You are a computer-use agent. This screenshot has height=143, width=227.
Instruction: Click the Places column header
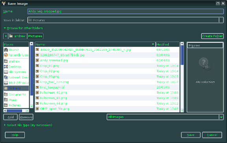[x=16, y=44]
